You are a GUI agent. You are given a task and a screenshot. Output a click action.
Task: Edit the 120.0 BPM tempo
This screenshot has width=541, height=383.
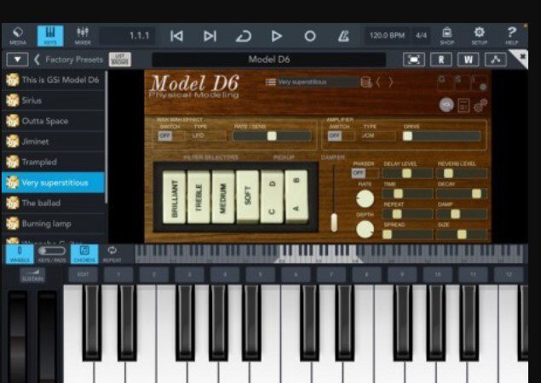point(387,36)
